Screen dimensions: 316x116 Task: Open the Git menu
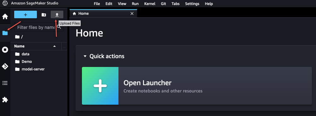coord(164,4)
